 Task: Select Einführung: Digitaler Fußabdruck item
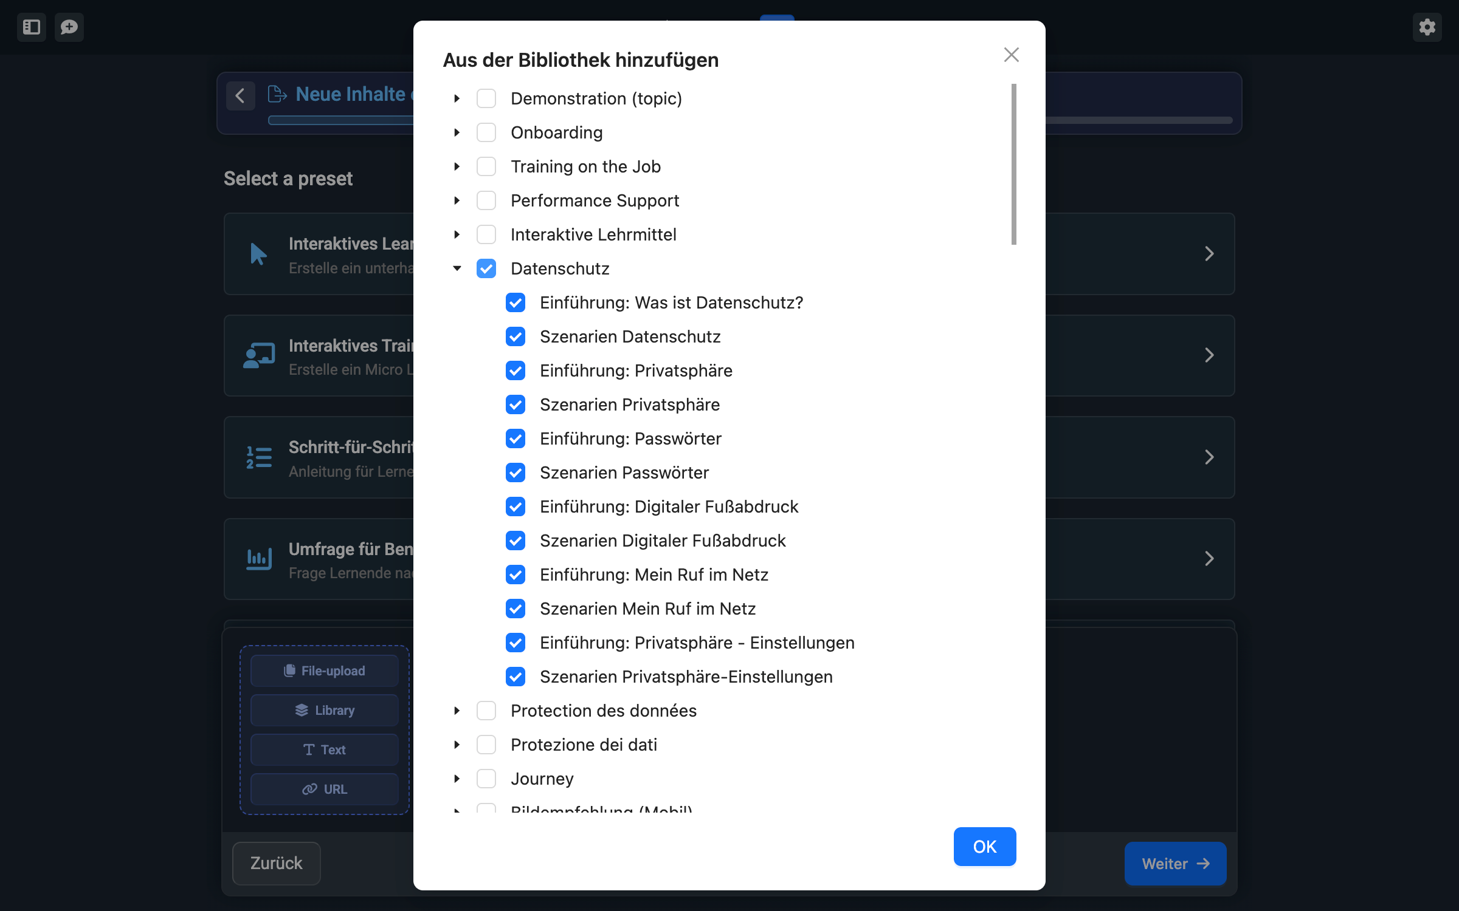669,507
